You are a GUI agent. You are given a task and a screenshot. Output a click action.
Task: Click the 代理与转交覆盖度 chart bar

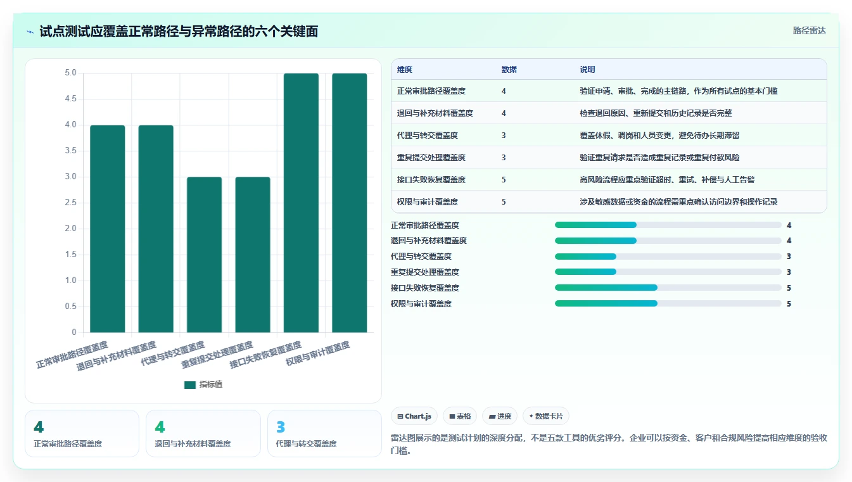(204, 255)
